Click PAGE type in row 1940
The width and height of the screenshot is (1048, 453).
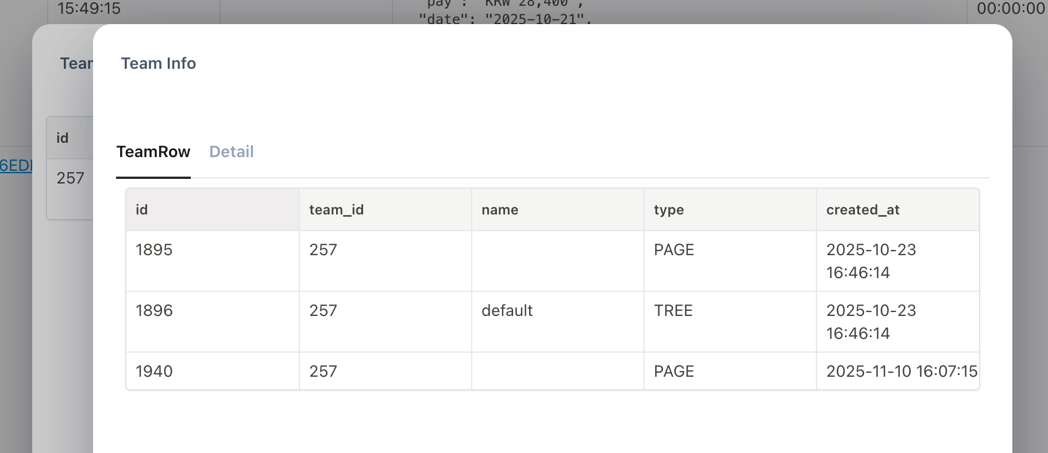pyautogui.click(x=730, y=371)
